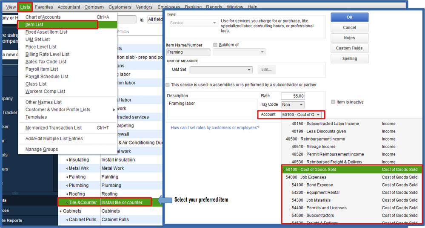
Task: Choose Chart of Accounts from Lists menu
Action: (68, 17)
